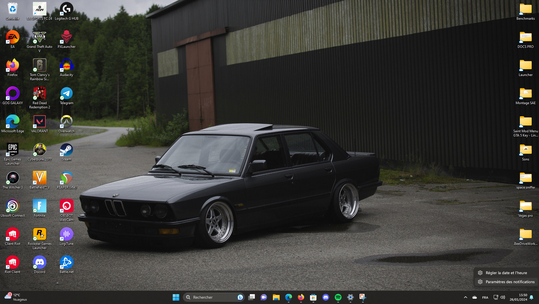Viewport: 539px width, 304px height.
Task: Select VALORANT desktop icon
Action: [x=39, y=124]
